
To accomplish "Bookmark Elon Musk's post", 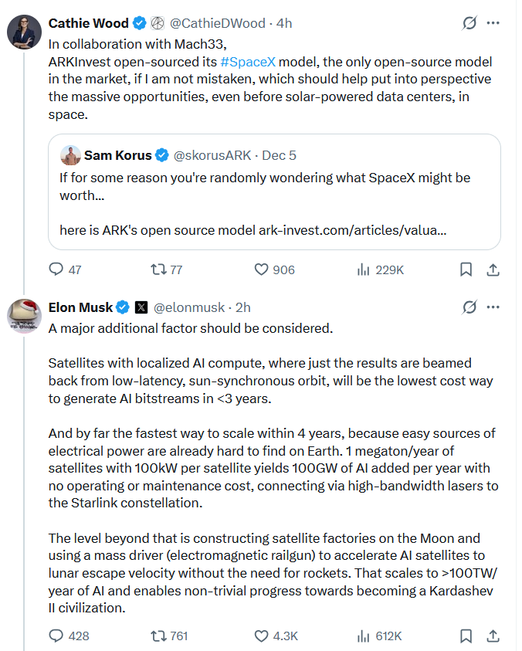I will (x=465, y=636).
